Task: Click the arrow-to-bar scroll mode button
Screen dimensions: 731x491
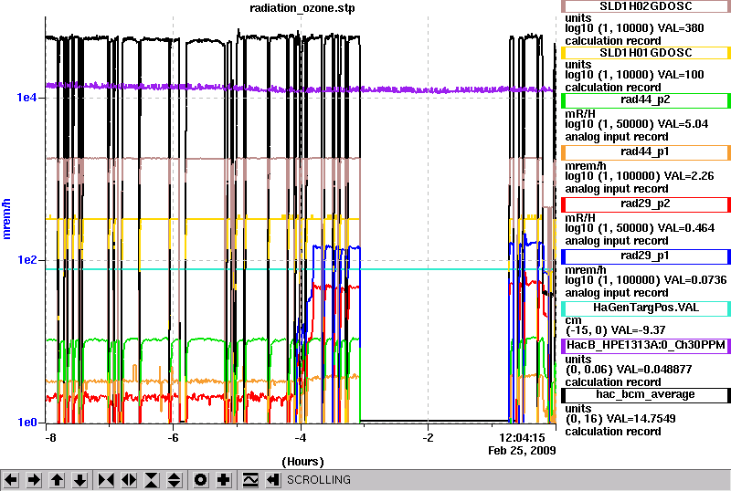Action: click(x=273, y=480)
